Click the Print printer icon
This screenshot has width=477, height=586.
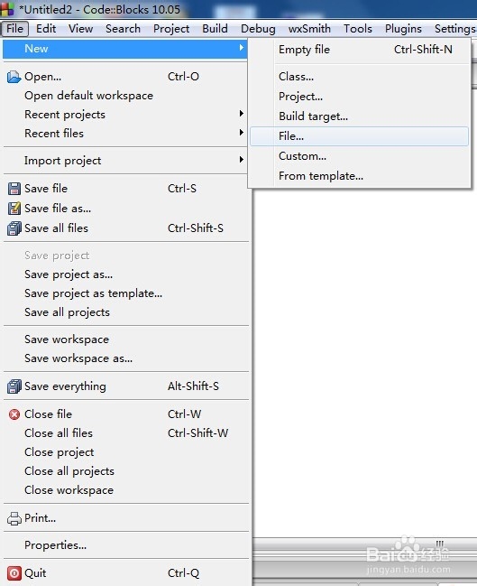tap(14, 518)
